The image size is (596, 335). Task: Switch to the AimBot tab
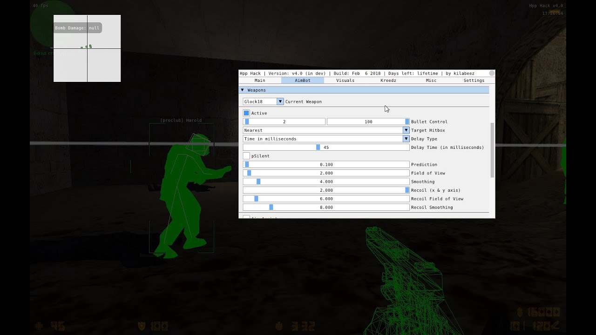point(303,80)
